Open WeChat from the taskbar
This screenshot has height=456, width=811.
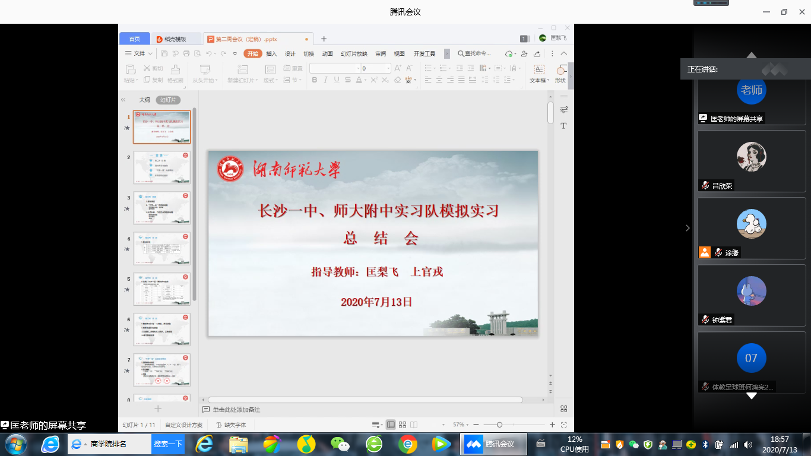[340, 444]
